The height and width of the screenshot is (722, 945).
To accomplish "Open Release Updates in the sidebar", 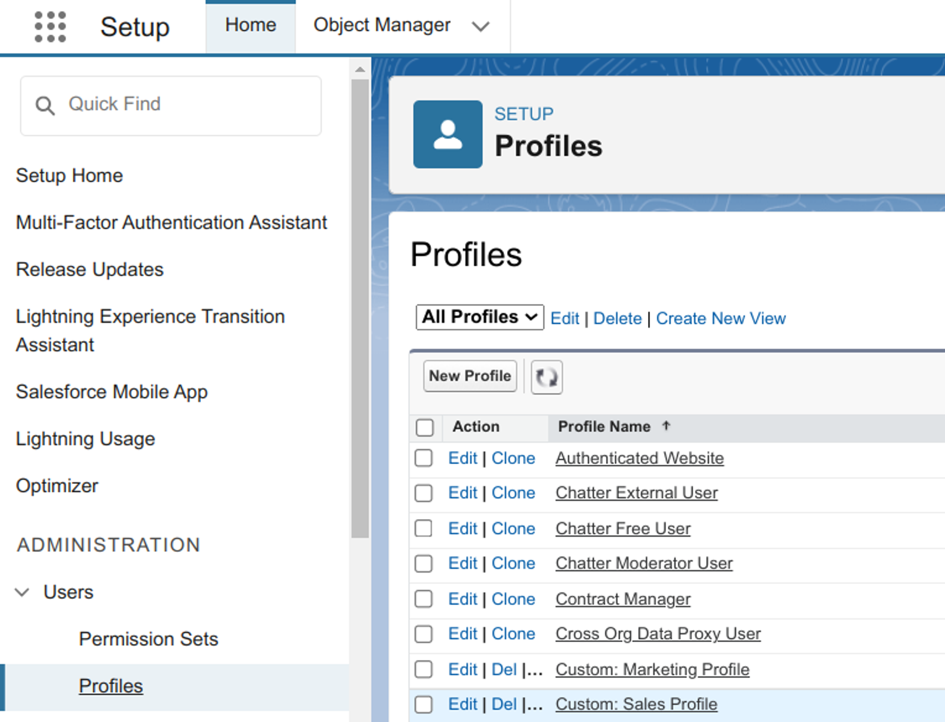I will 90,270.
